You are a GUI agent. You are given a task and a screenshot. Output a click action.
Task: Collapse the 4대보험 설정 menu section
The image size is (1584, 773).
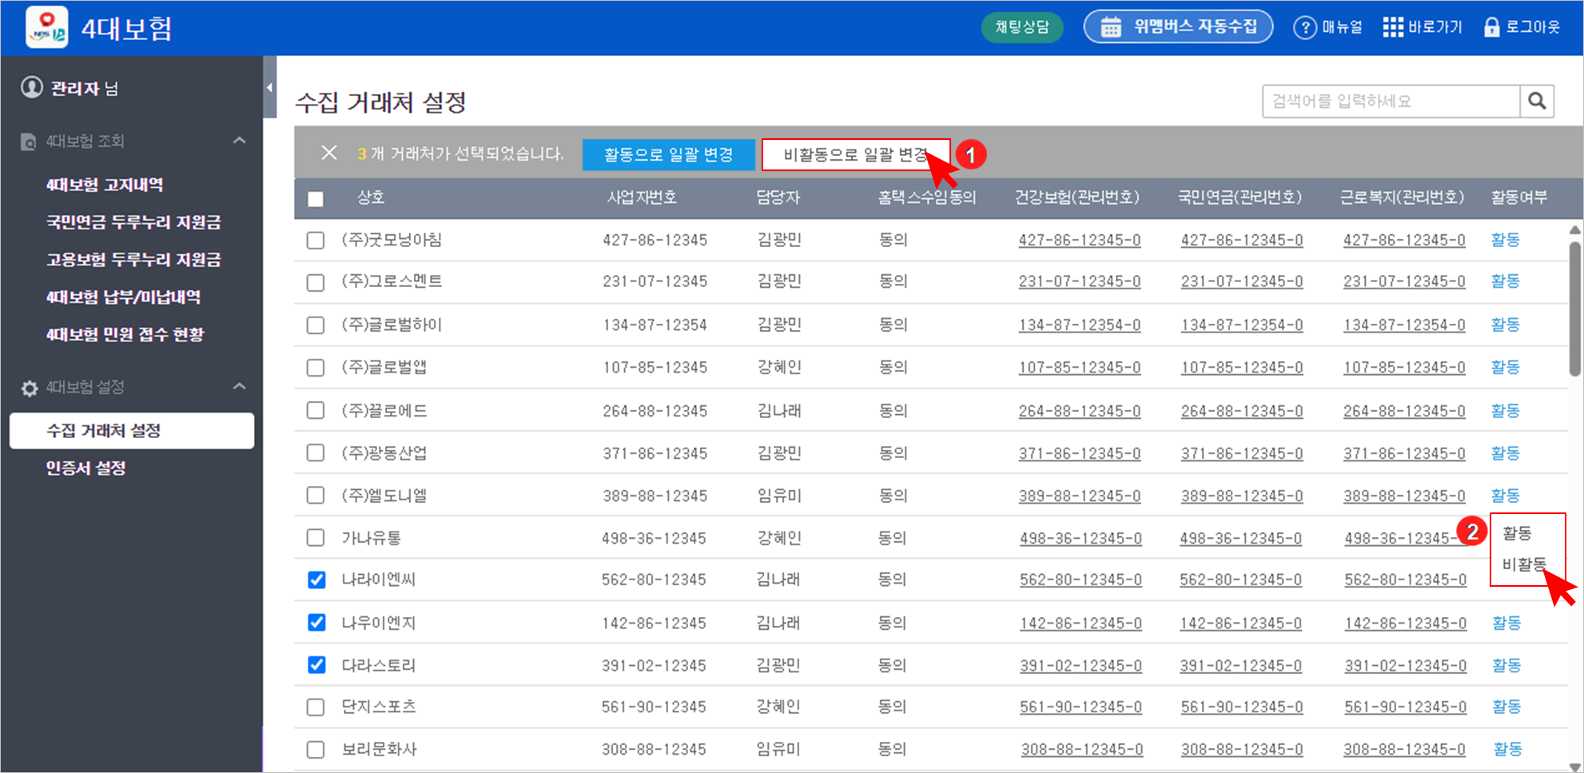[239, 386]
